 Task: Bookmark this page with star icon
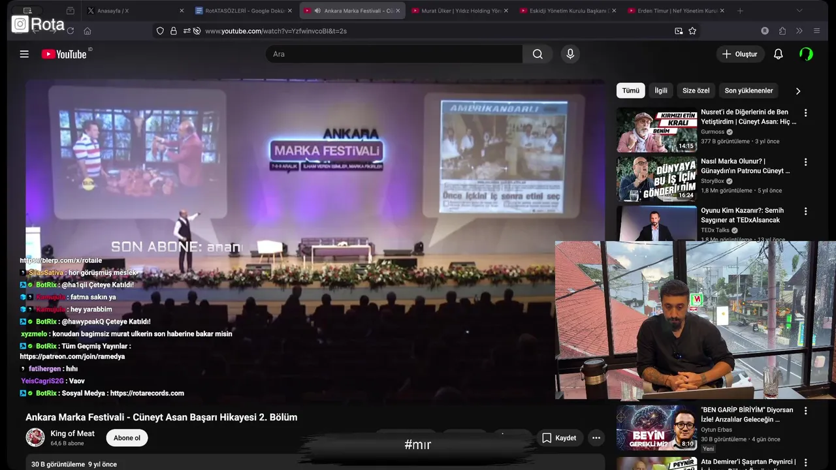(692, 31)
